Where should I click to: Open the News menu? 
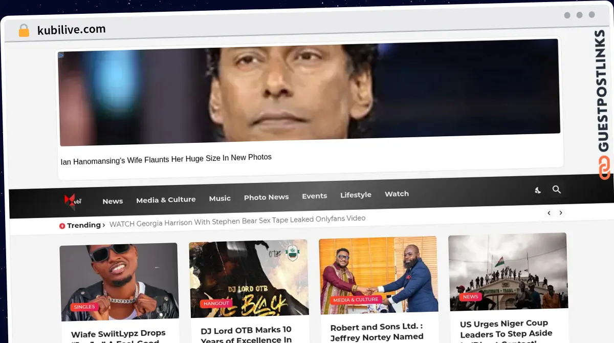pyautogui.click(x=113, y=201)
